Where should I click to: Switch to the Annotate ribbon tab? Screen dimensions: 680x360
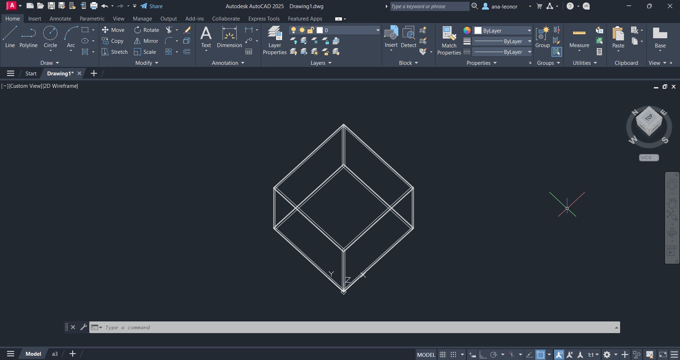coord(60,19)
